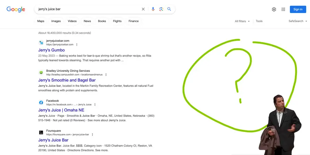The width and height of the screenshot is (310, 155).
Task: Select the Maps filter chip
Action: (x=41, y=21)
